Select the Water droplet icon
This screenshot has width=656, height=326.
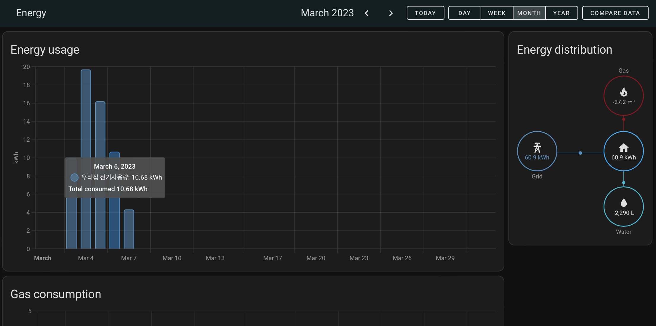[623, 203]
